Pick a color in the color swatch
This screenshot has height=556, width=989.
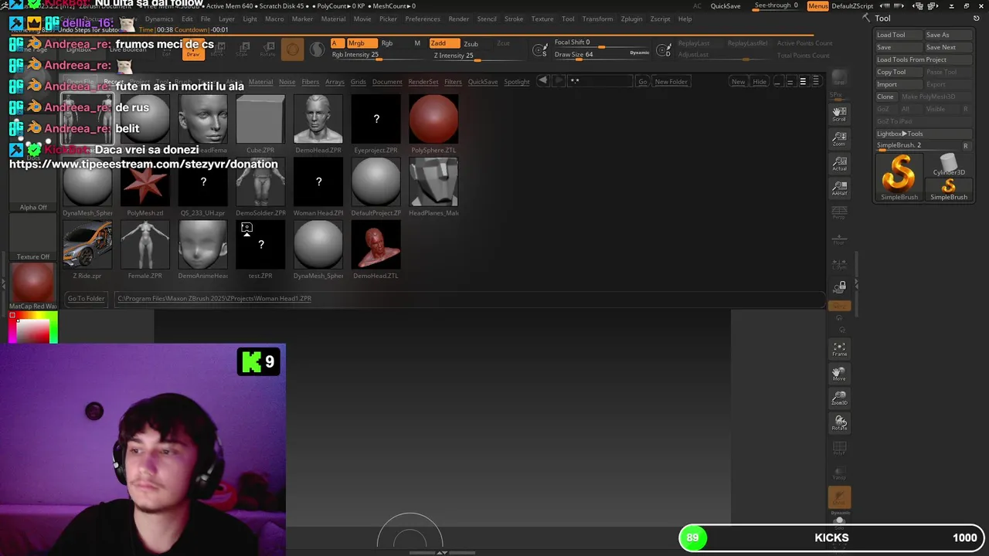point(33,327)
